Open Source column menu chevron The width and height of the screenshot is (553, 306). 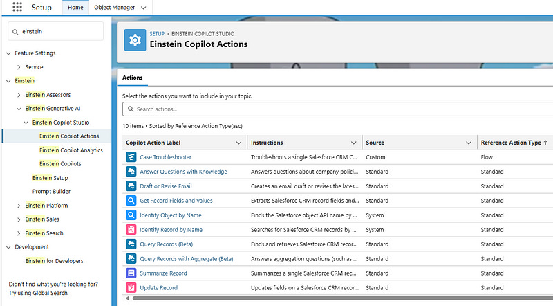469,143
